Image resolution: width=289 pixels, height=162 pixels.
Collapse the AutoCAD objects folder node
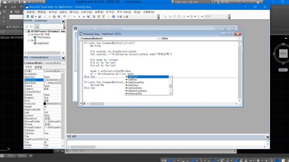tap(29, 35)
